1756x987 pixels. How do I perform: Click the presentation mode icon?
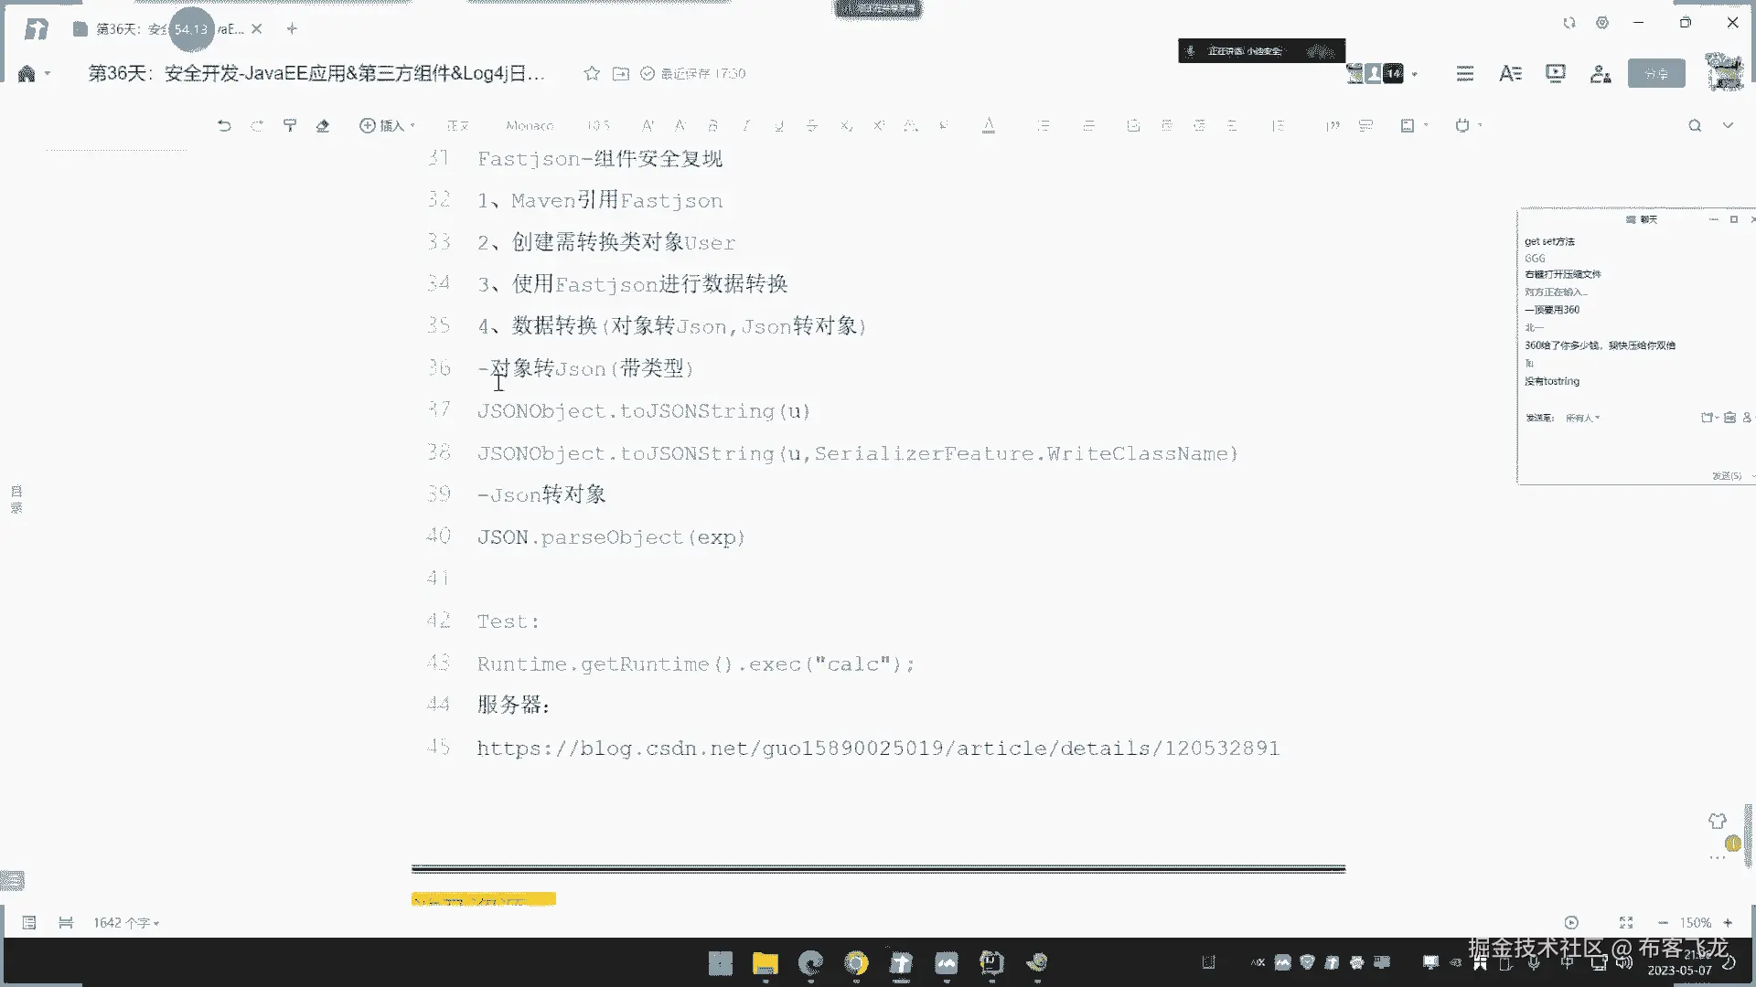click(1555, 73)
